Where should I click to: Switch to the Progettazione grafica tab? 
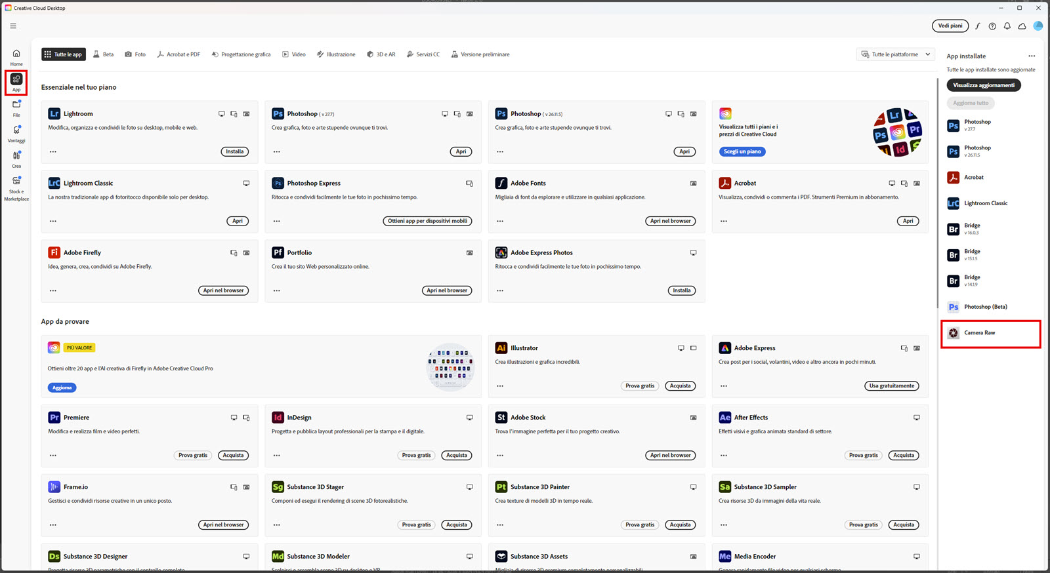[x=241, y=54]
